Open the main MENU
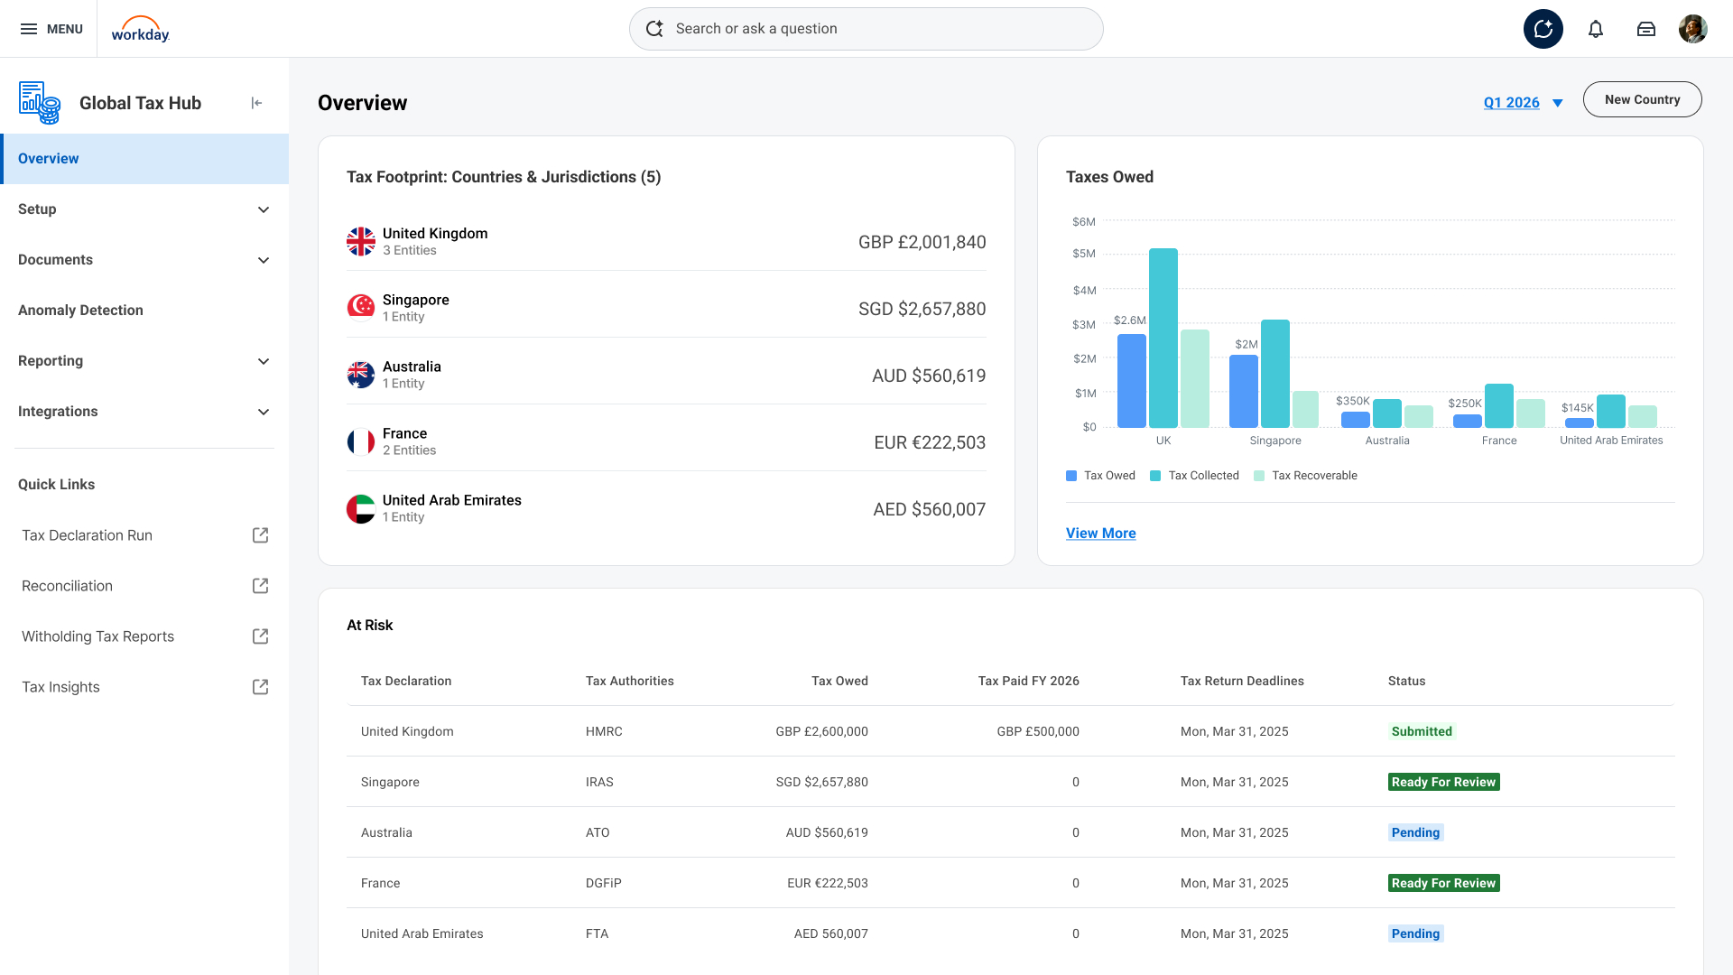Image resolution: width=1733 pixels, height=975 pixels. click(51, 29)
